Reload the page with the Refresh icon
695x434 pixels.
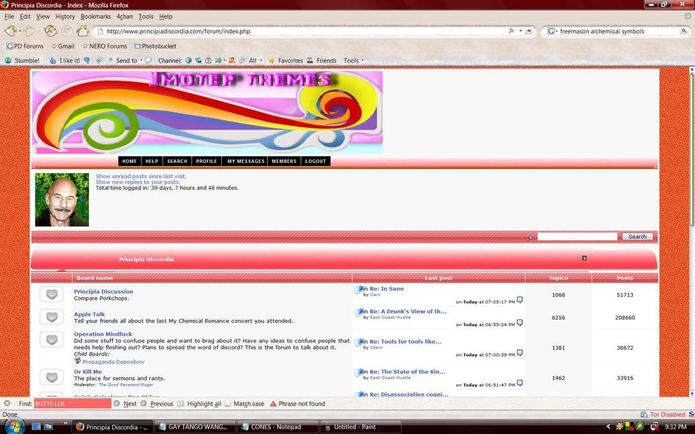[50, 31]
